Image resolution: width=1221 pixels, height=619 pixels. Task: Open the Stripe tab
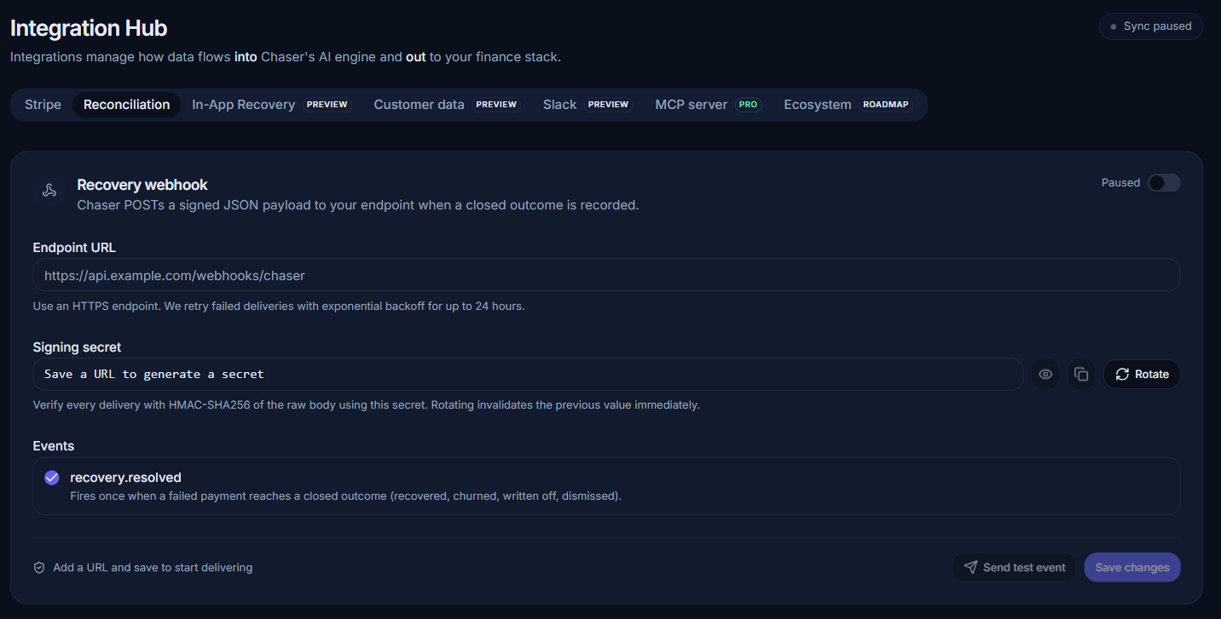(x=43, y=105)
